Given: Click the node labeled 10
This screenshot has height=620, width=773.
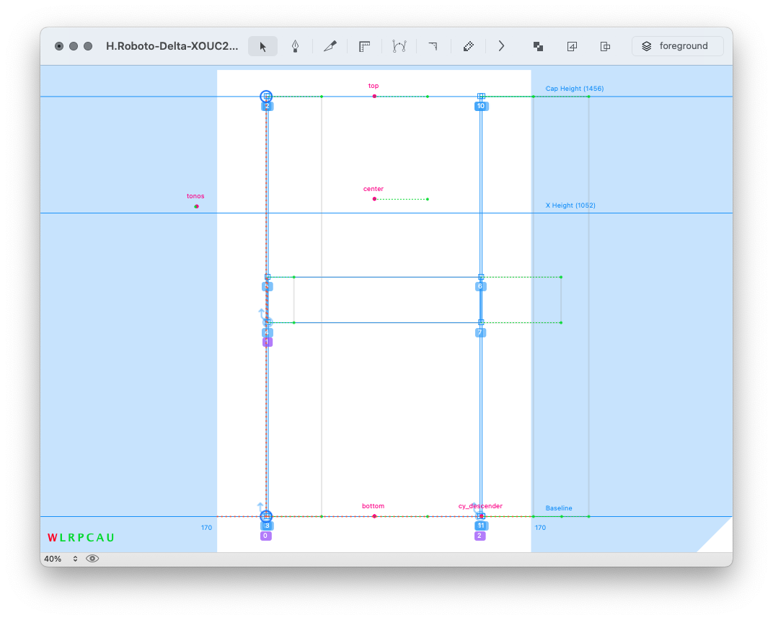Looking at the screenshot, I should (x=481, y=96).
